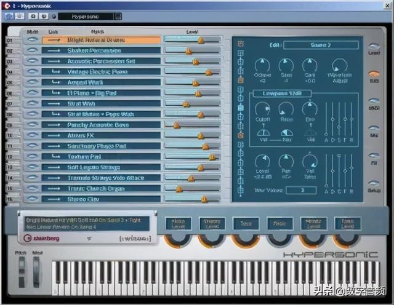Select the Sanctuary Phase Pad patch
Screen dimensions: 394x305
tap(101, 146)
